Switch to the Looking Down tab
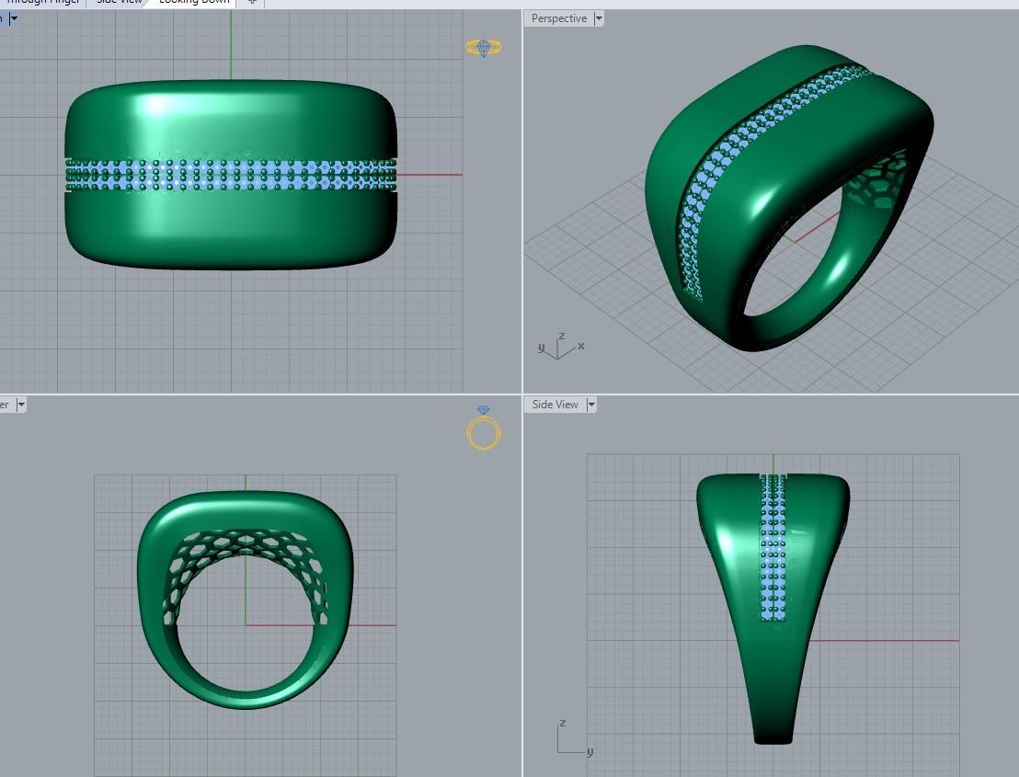Image resolution: width=1019 pixels, height=777 pixels. coord(194,2)
